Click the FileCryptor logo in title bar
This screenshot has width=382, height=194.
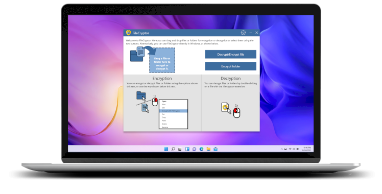128,33
